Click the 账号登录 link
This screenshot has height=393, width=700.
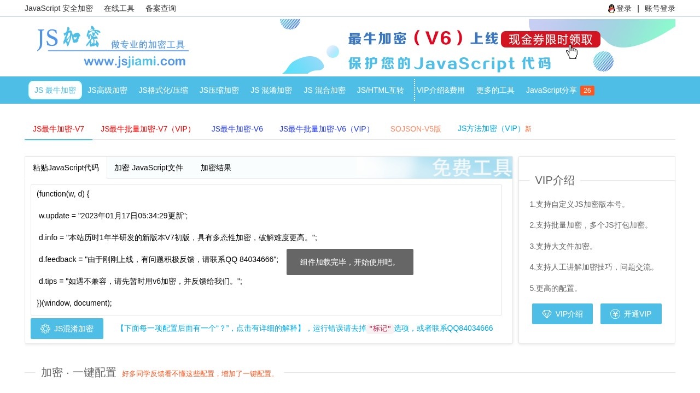point(660,8)
